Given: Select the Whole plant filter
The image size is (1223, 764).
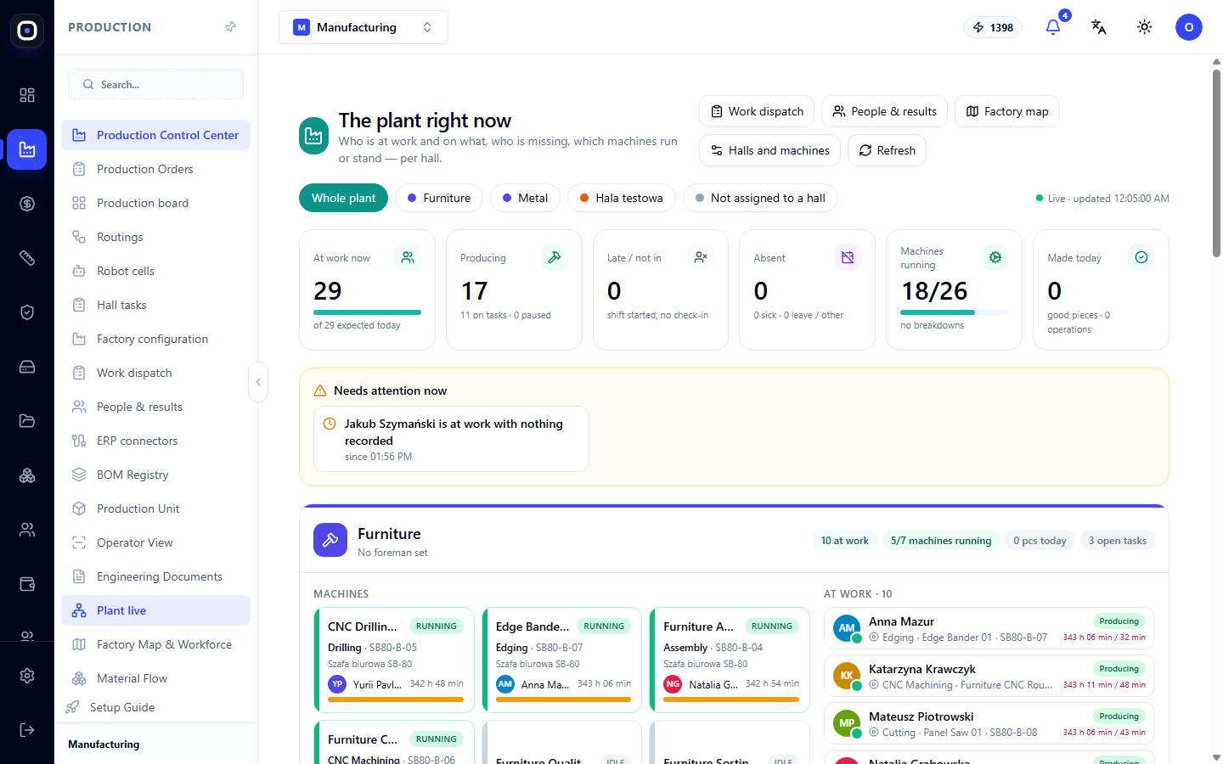Looking at the screenshot, I should (x=343, y=198).
